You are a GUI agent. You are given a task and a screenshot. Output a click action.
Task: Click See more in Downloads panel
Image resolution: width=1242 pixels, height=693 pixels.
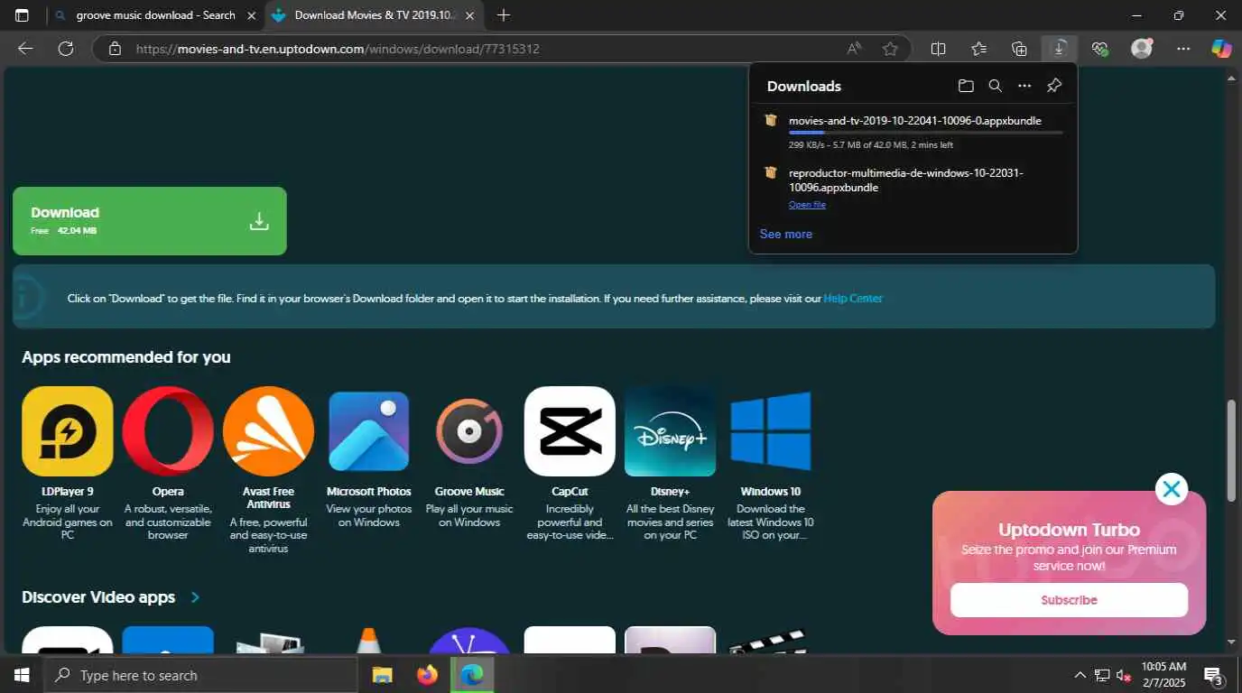click(x=786, y=234)
